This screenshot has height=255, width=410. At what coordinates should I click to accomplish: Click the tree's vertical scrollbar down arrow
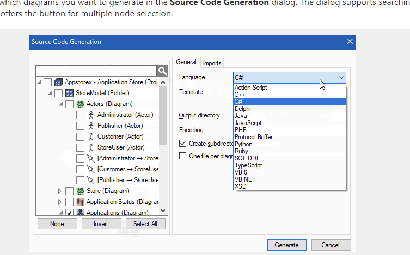coord(163,211)
